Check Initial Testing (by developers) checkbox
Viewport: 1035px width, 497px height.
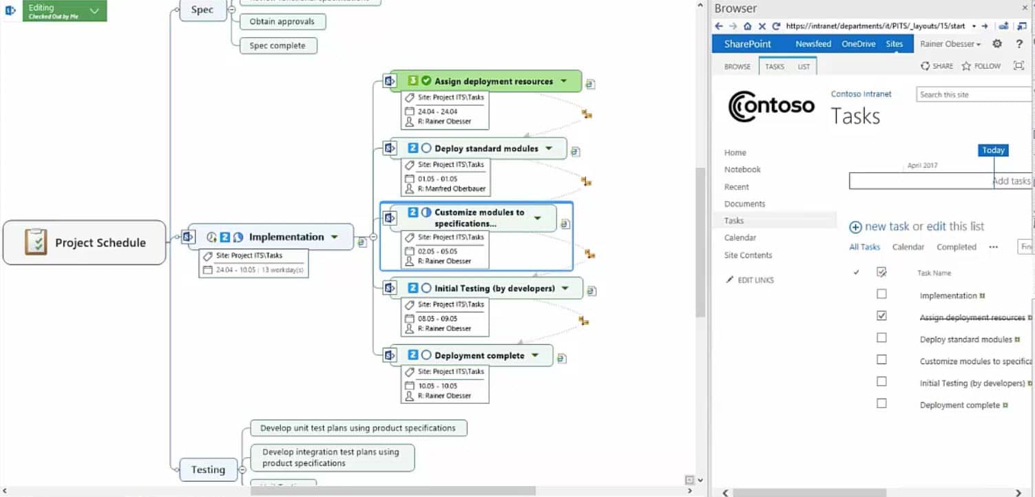[x=881, y=381]
